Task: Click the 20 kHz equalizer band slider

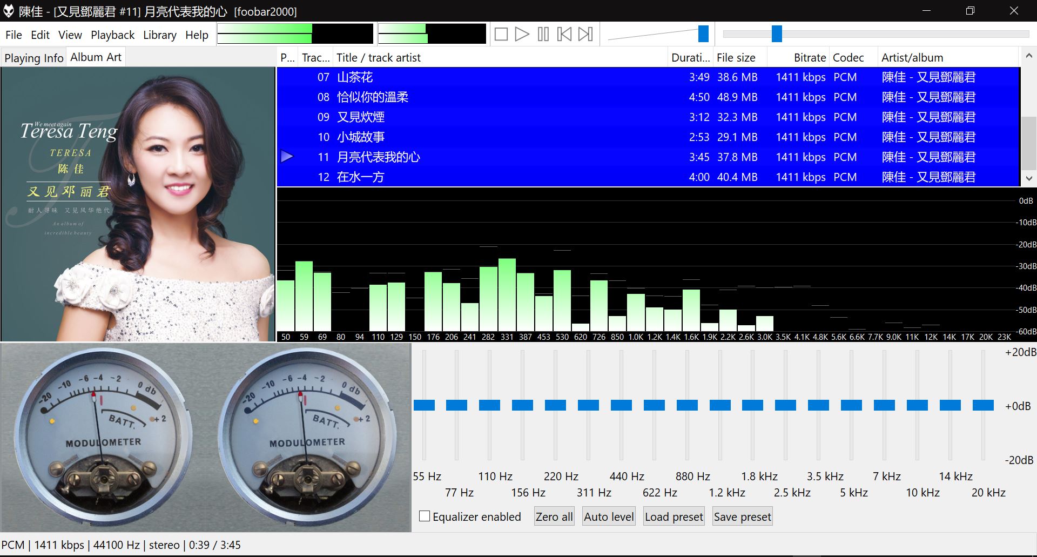Action: (983, 405)
